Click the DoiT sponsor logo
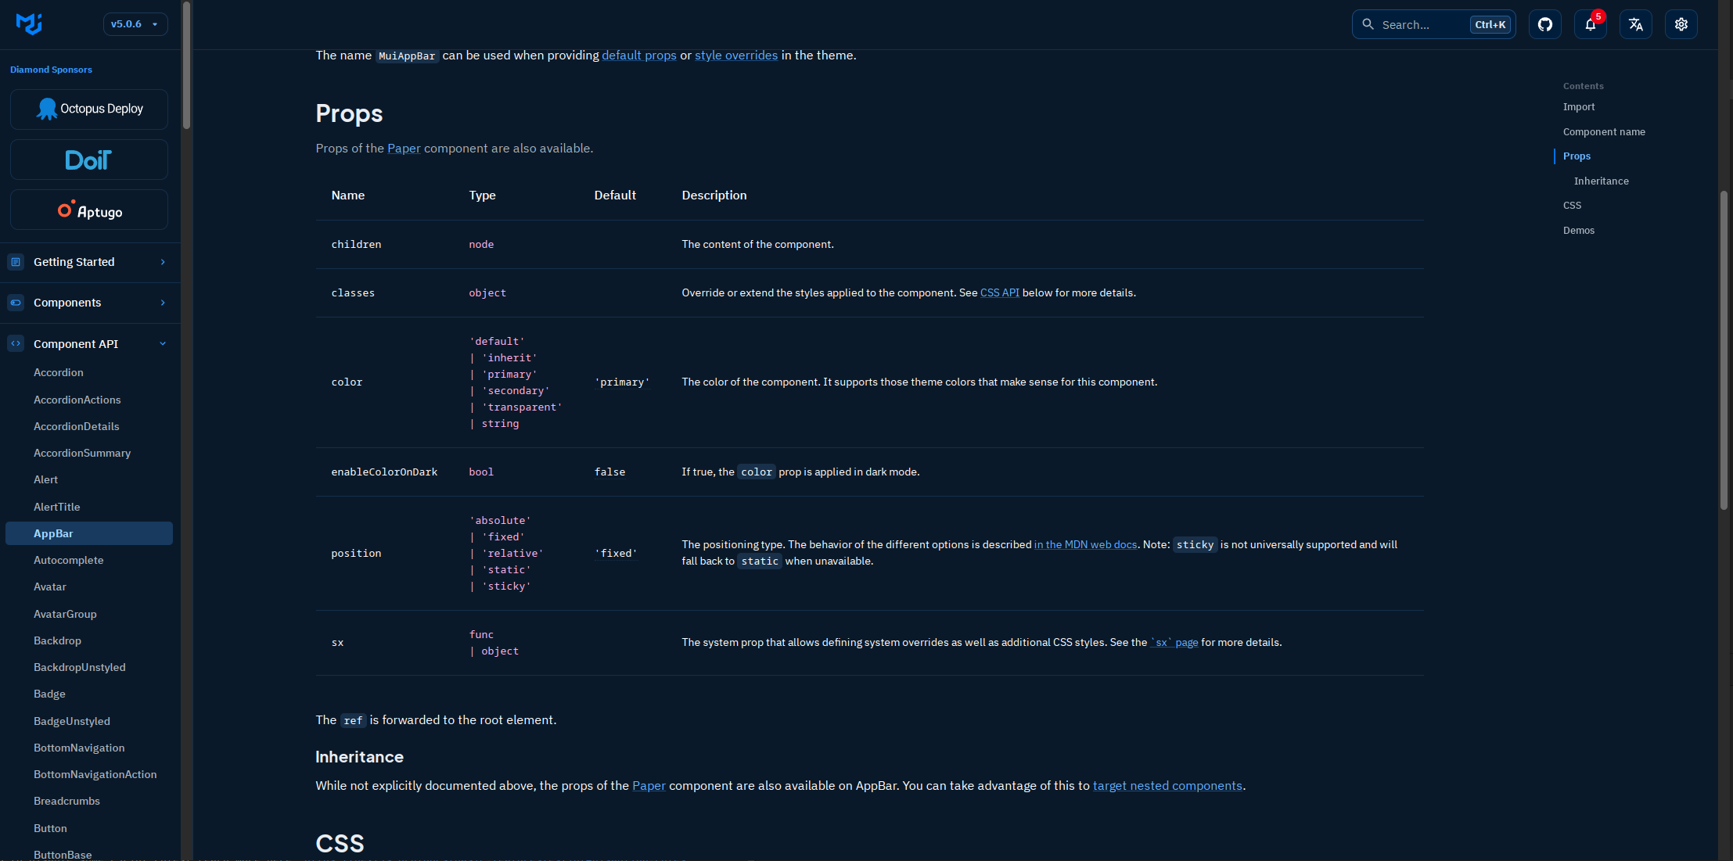1733x861 pixels. 88,160
